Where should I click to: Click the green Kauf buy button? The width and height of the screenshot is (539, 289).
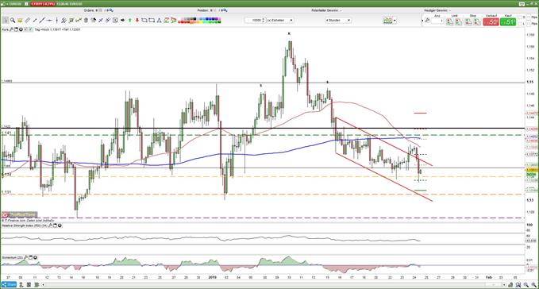508,22
